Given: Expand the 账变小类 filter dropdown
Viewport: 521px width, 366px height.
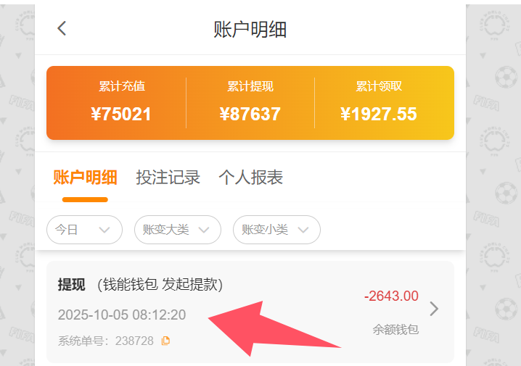Looking at the screenshot, I should coord(276,230).
